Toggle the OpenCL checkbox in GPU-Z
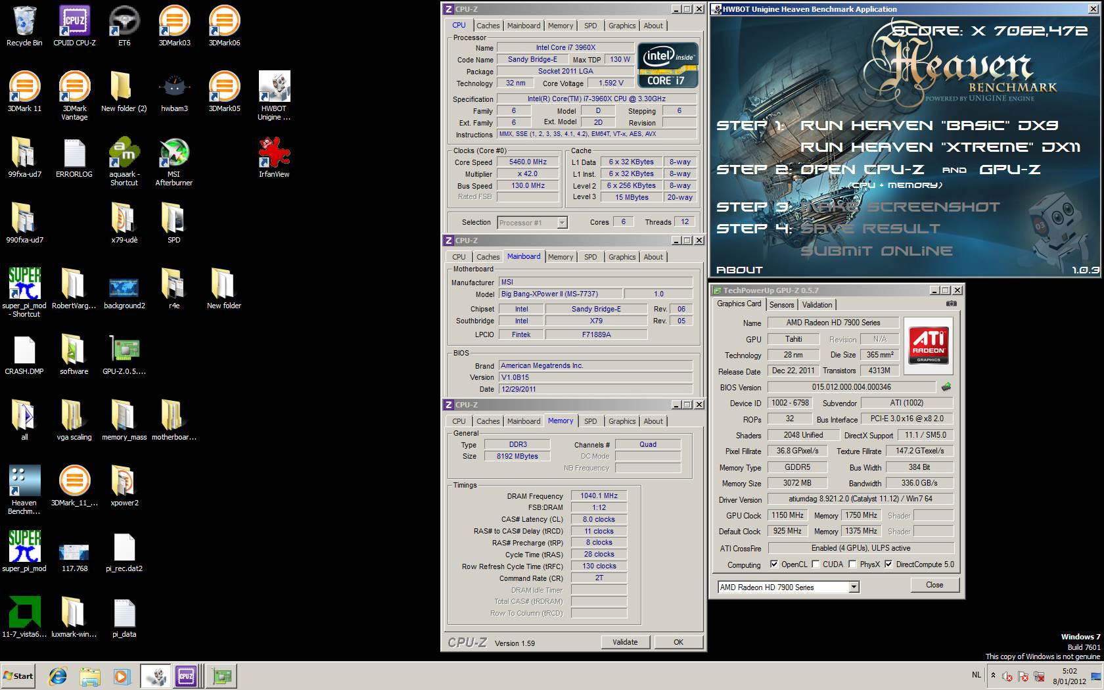 pyautogui.click(x=774, y=564)
